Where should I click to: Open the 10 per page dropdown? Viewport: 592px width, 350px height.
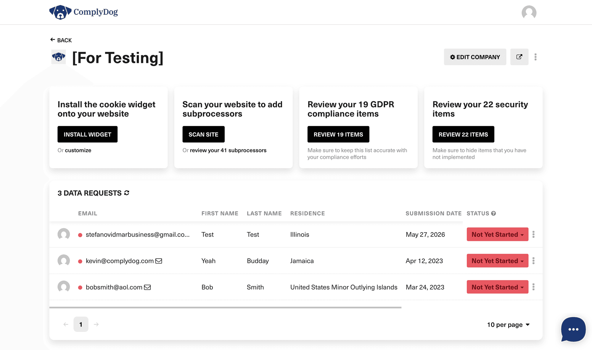pyautogui.click(x=508, y=325)
